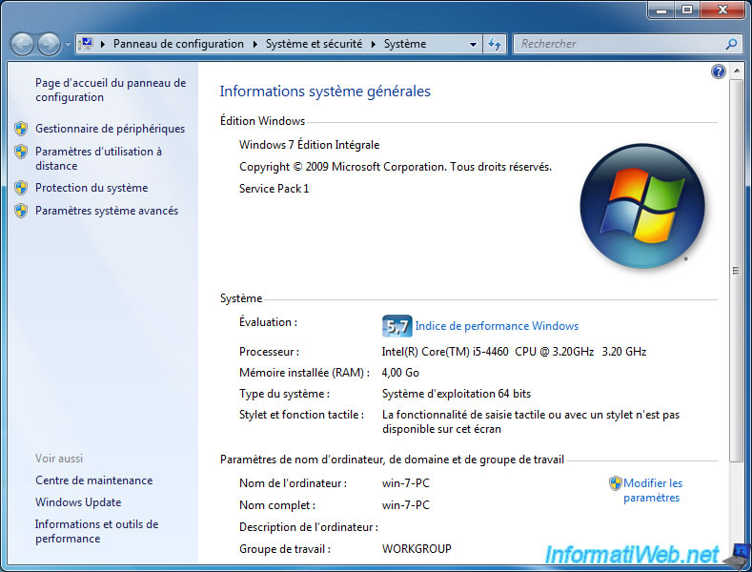Select the Intel Core i5-4460 processor value
This screenshot has width=752, height=572.
point(514,352)
